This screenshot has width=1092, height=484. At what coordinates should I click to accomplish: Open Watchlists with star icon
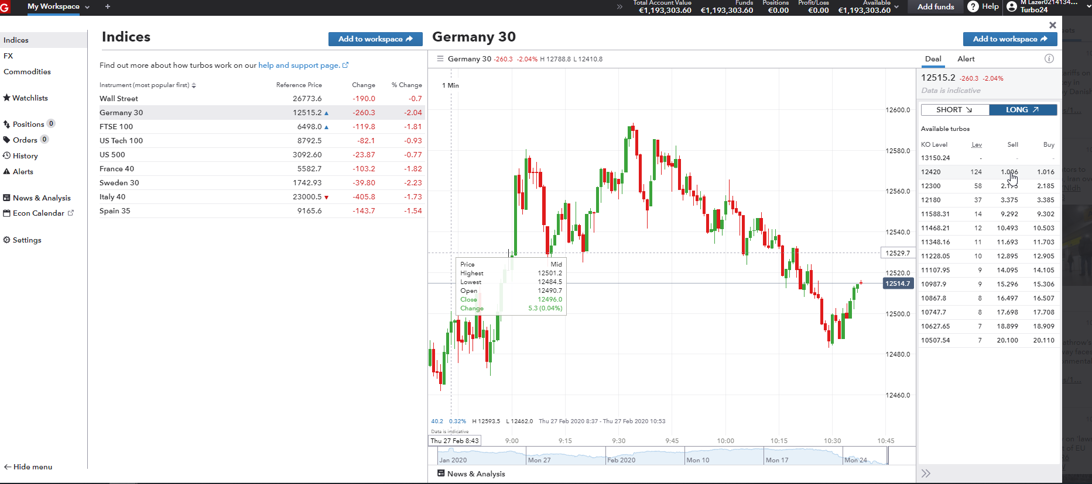[x=26, y=98]
